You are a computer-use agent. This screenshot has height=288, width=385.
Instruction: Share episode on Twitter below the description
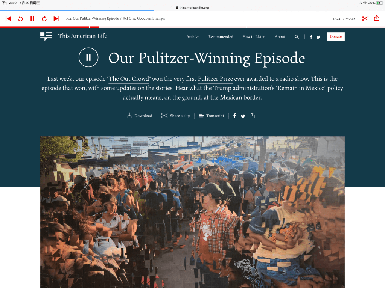click(x=243, y=116)
